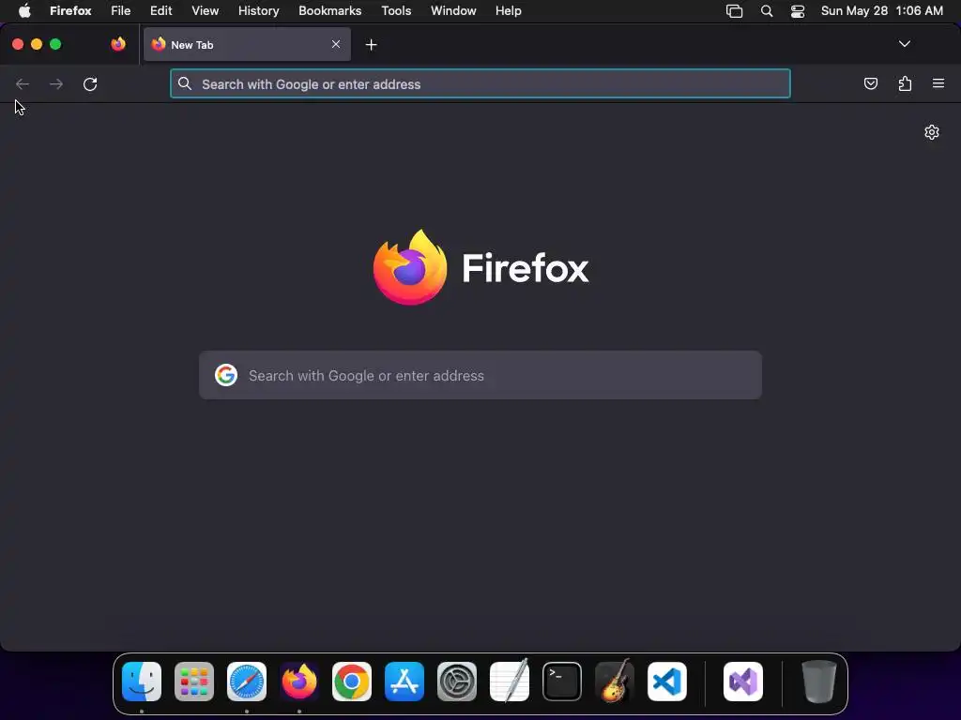Image resolution: width=961 pixels, height=720 pixels.
Task: Open the Apple menu
Action: click(x=24, y=10)
